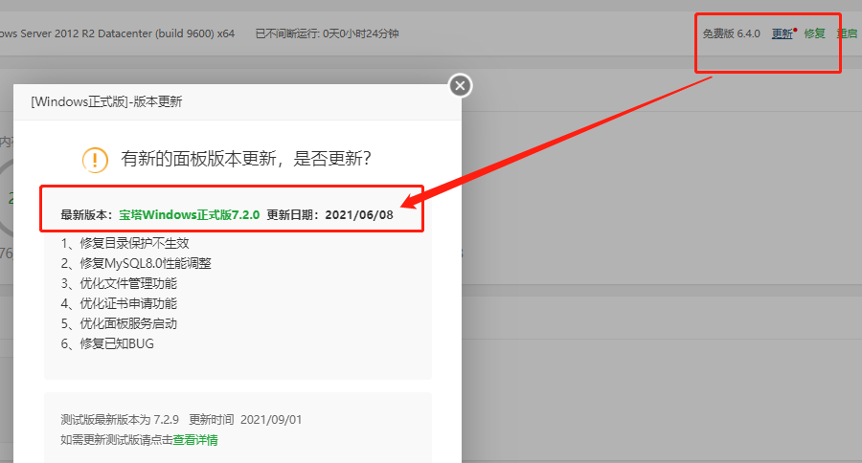Select changelog line 5、优化面板服务启动
The height and width of the screenshot is (463, 862).
point(119,323)
